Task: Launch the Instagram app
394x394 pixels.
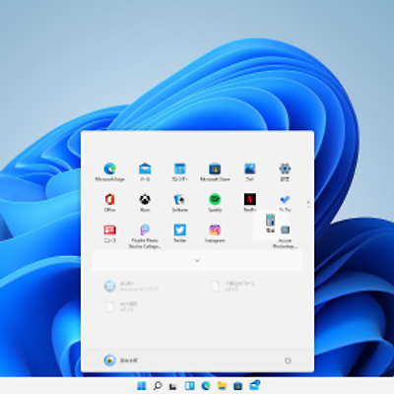Action: coord(215,233)
